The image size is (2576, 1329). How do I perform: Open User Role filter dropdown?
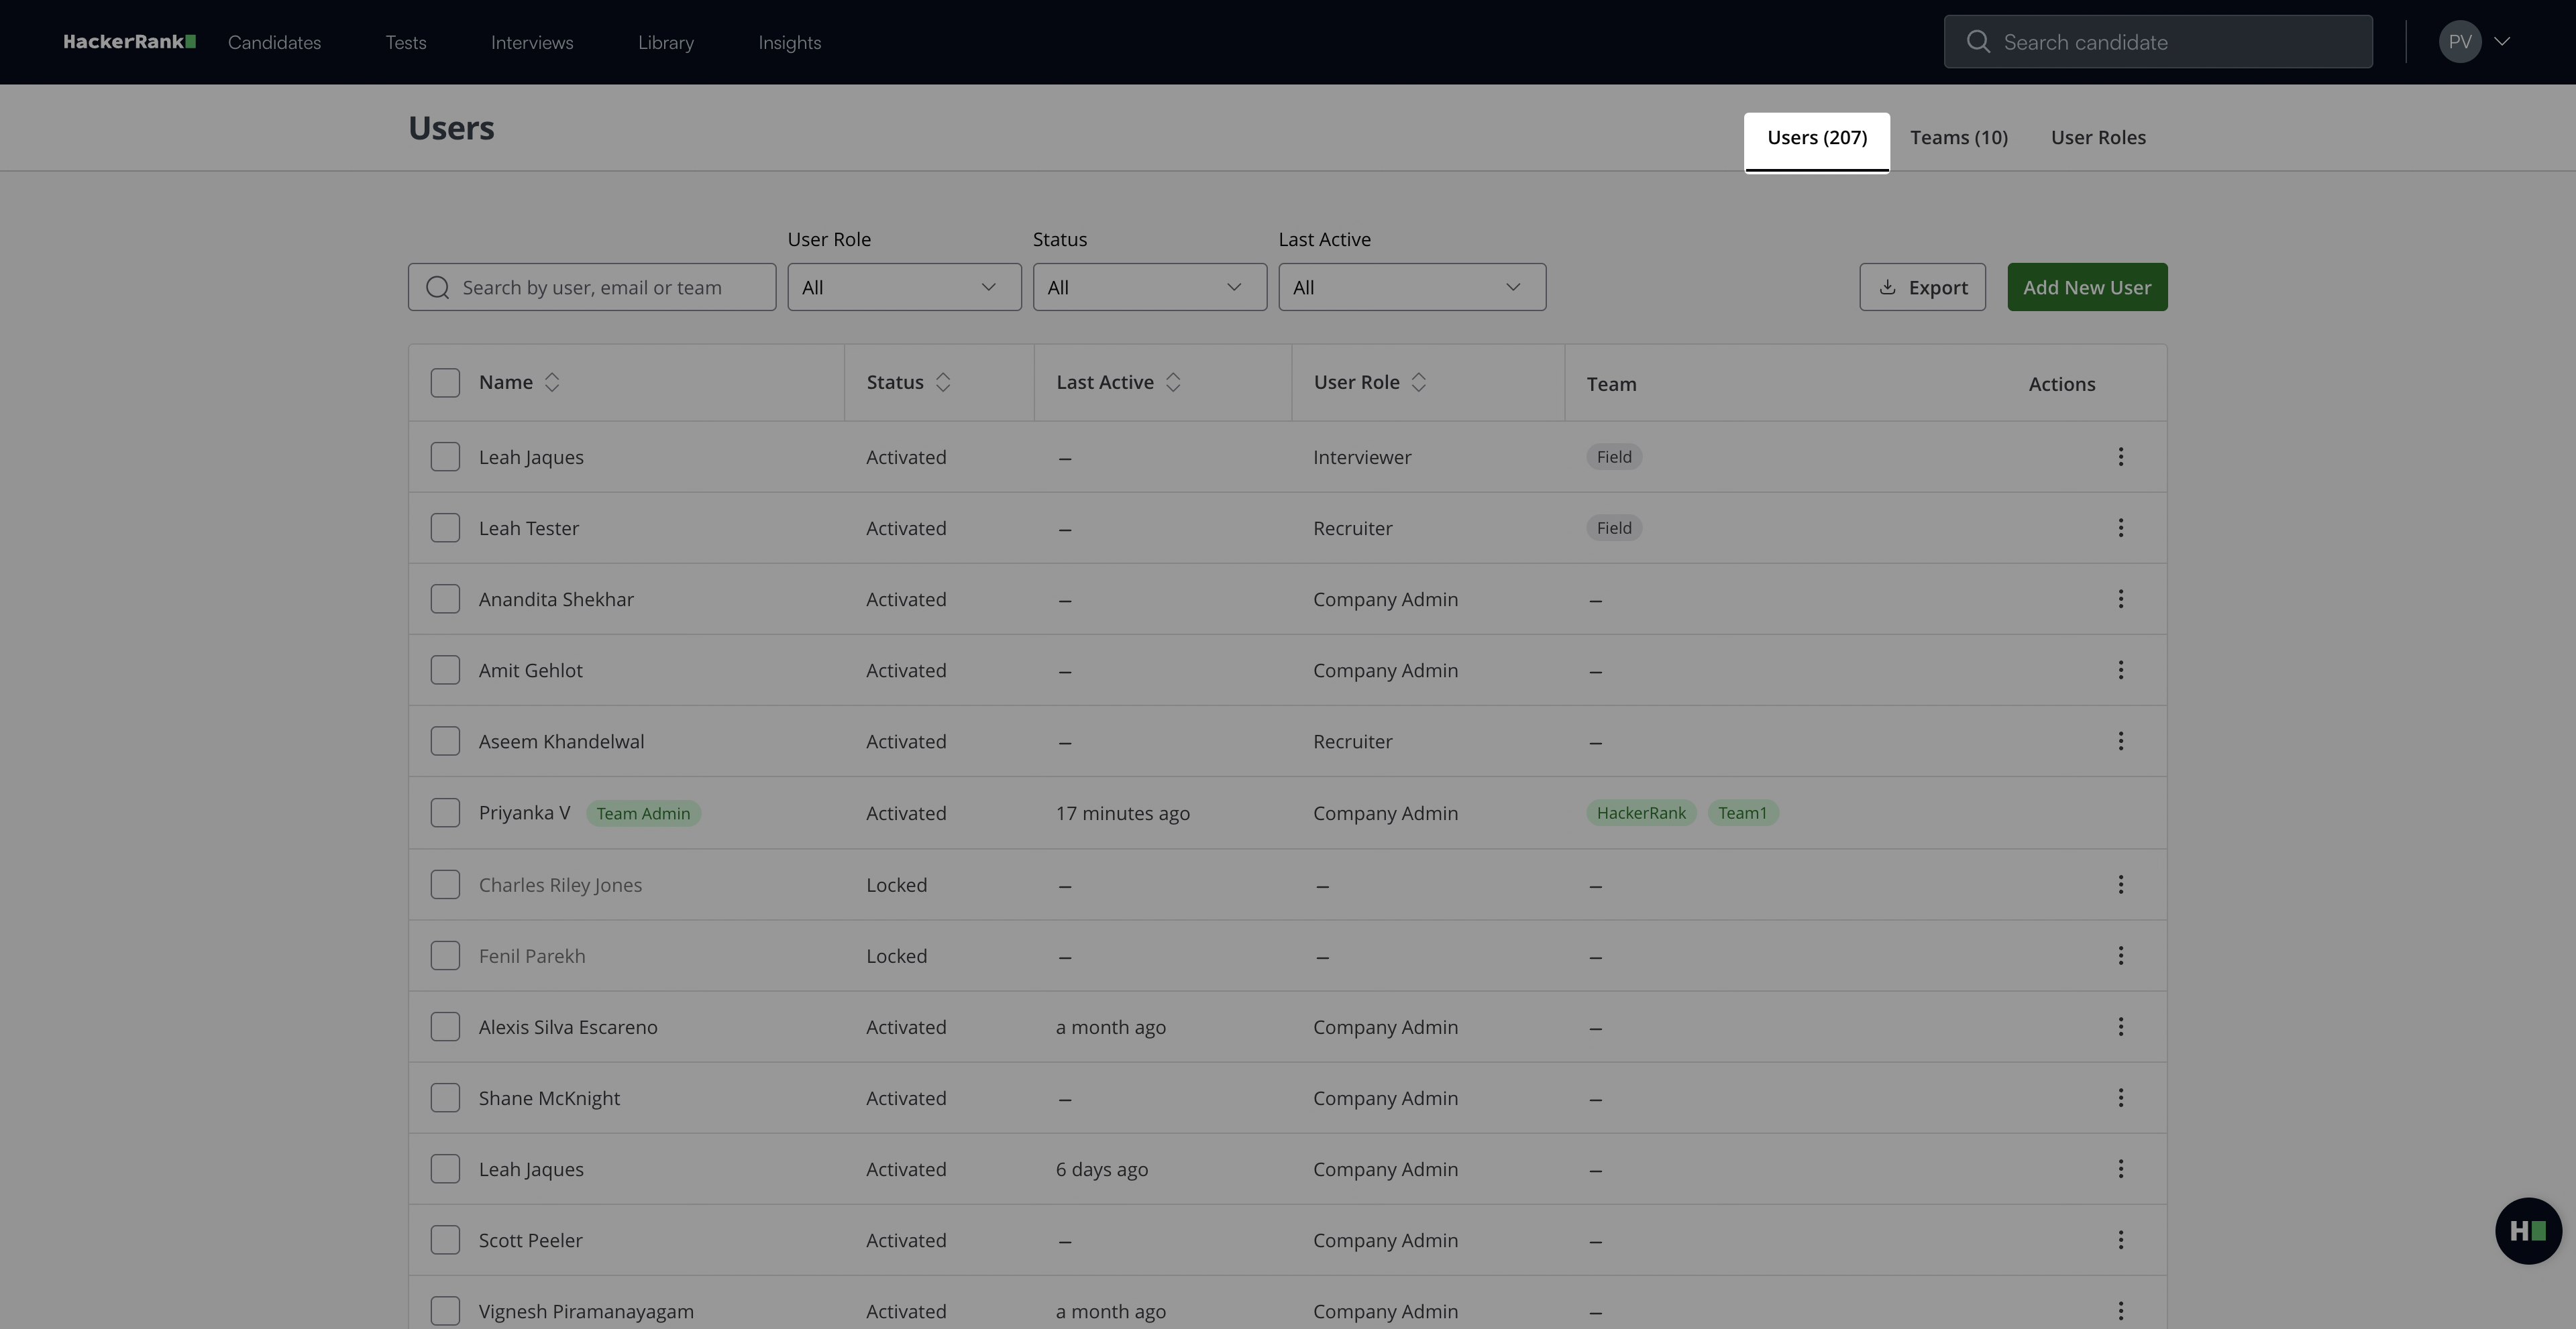pyautogui.click(x=903, y=288)
